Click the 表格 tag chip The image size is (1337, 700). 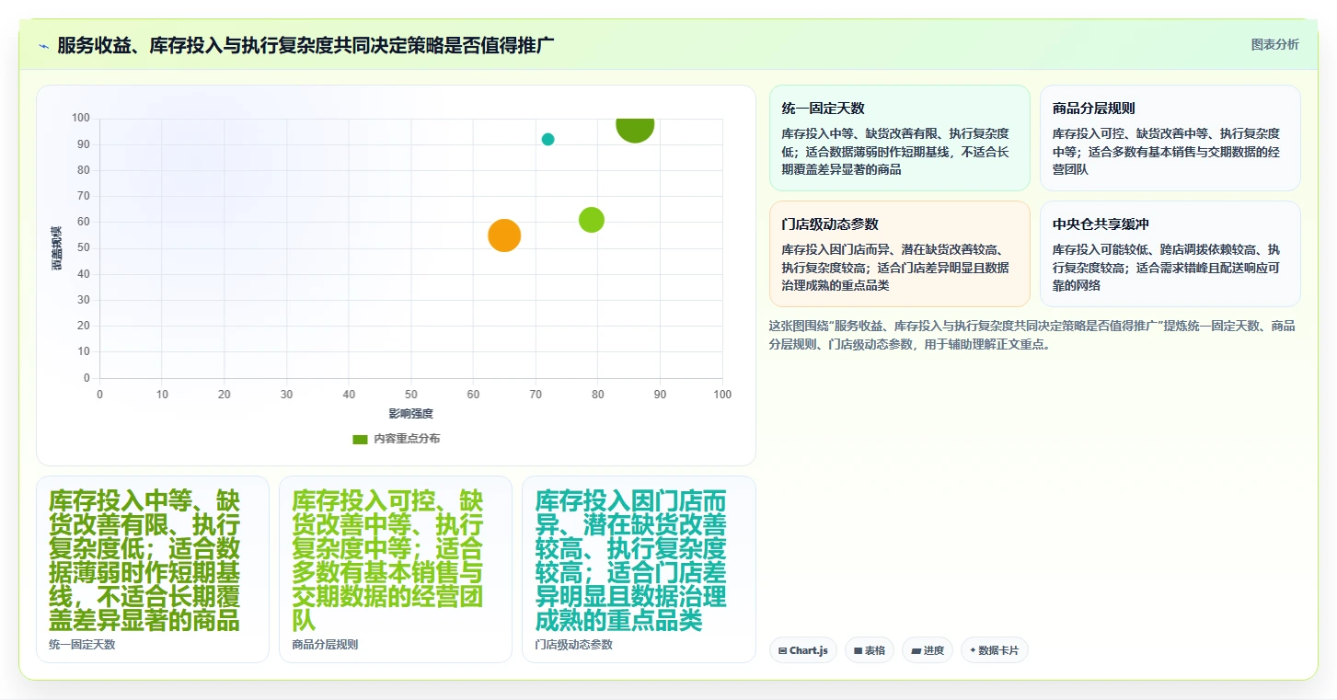coord(870,650)
